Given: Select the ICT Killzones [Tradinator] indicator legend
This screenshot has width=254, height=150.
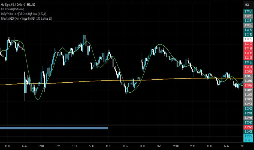Looking at the screenshot, I should coord(13,9).
